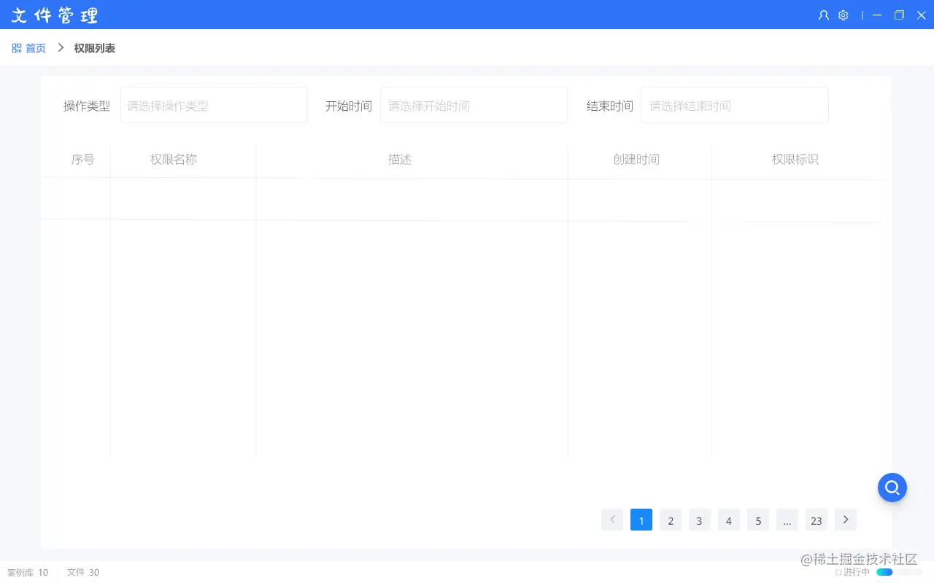The width and height of the screenshot is (934, 583).
Task: Click the 权限标识 column header
Action: pos(795,160)
